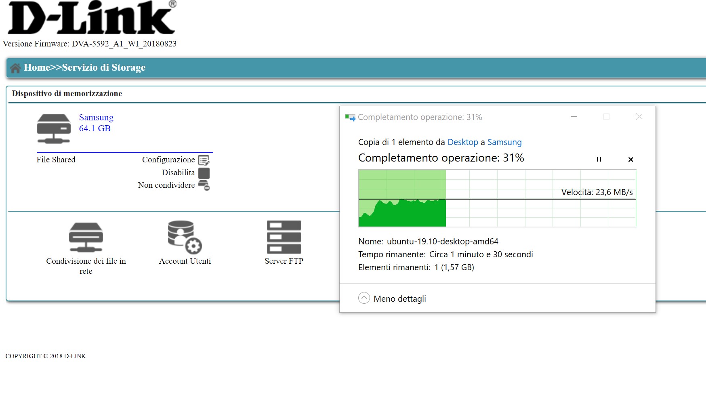The image size is (706, 395).
Task: Minimize the copy progress dialog
Action: (574, 117)
